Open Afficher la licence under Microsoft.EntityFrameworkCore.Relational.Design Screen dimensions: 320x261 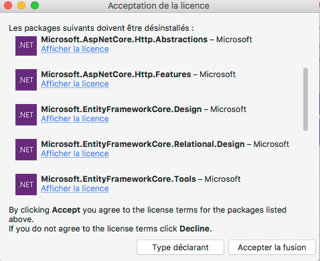pyautogui.click(x=75, y=154)
